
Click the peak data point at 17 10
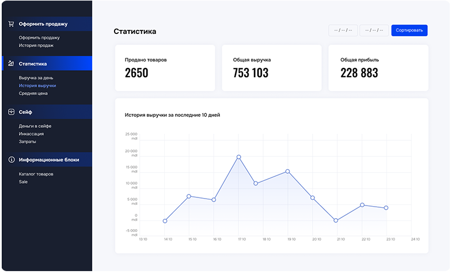[238, 157]
